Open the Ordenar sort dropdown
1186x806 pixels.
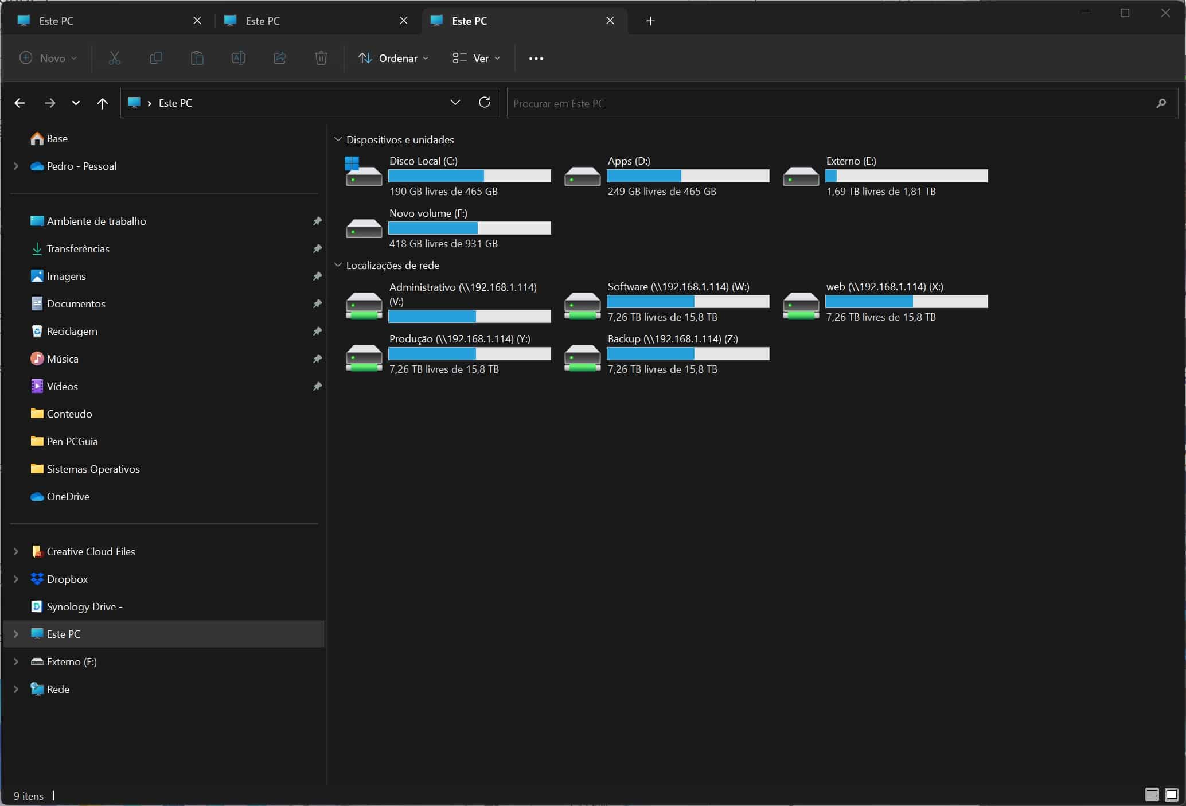click(393, 58)
